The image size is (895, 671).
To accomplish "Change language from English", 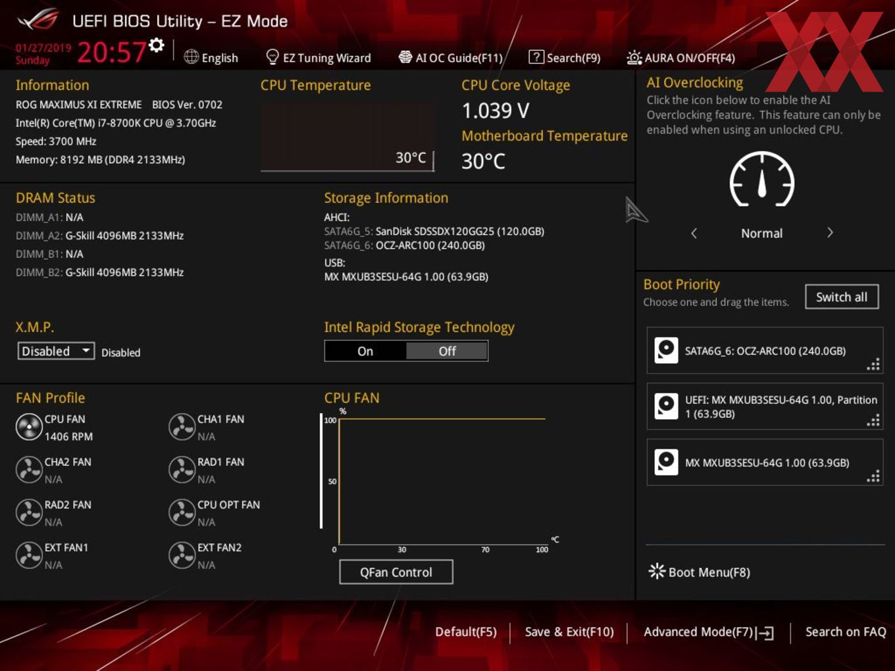I will [x=220, y=58].
